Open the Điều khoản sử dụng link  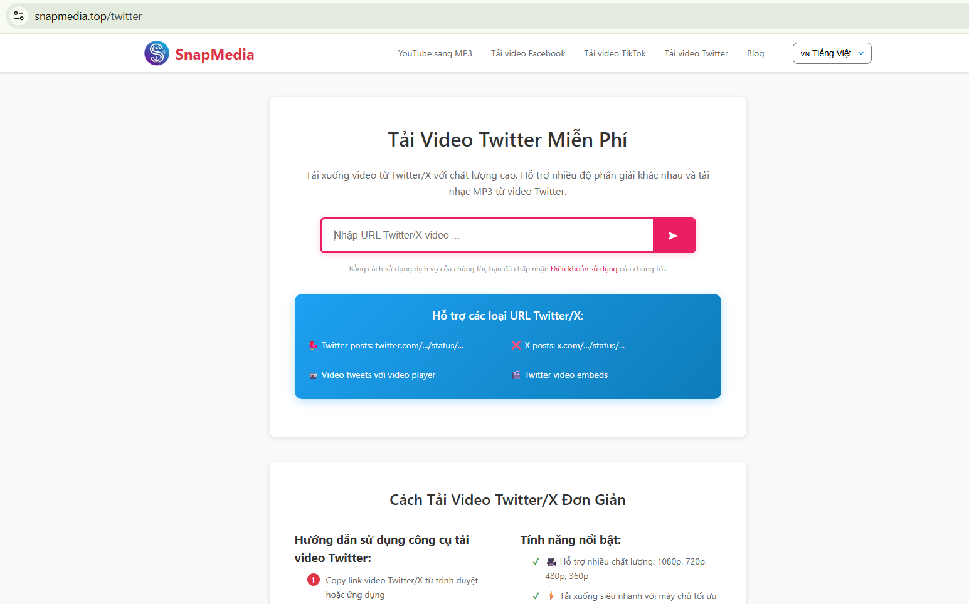[583, 268]
